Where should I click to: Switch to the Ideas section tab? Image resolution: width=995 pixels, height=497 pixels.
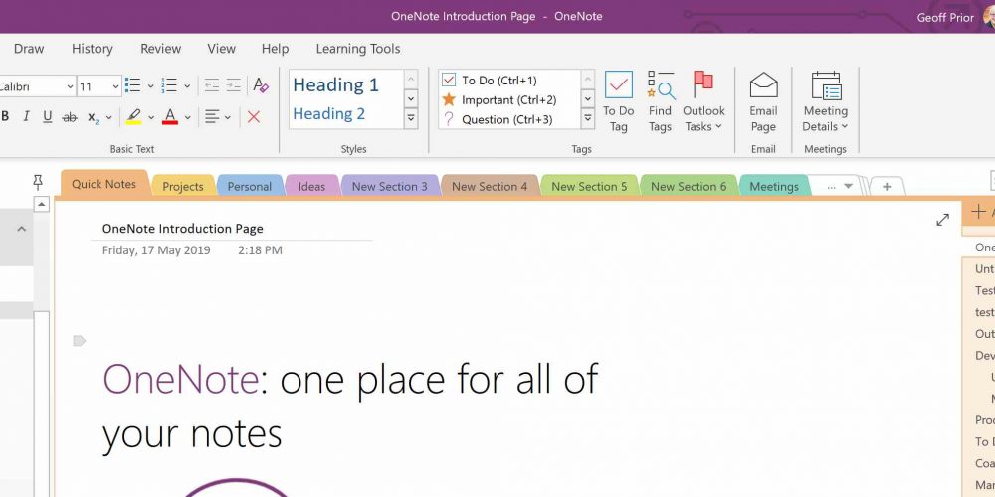(311, 187)
